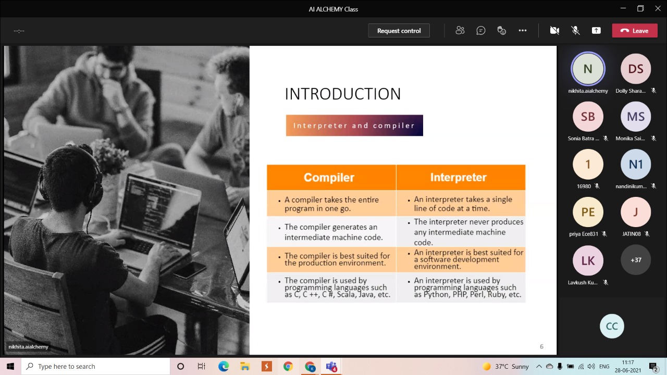
Task: Show the meeting participants list
Action: coord(460,31)
